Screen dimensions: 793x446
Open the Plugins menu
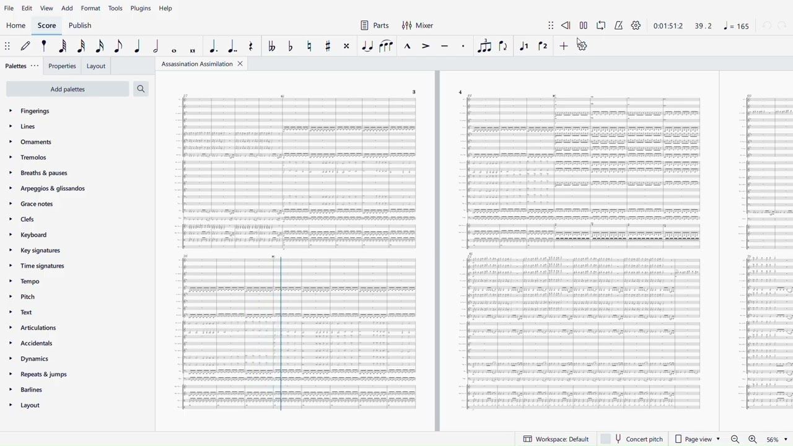(x=141, y=8)
